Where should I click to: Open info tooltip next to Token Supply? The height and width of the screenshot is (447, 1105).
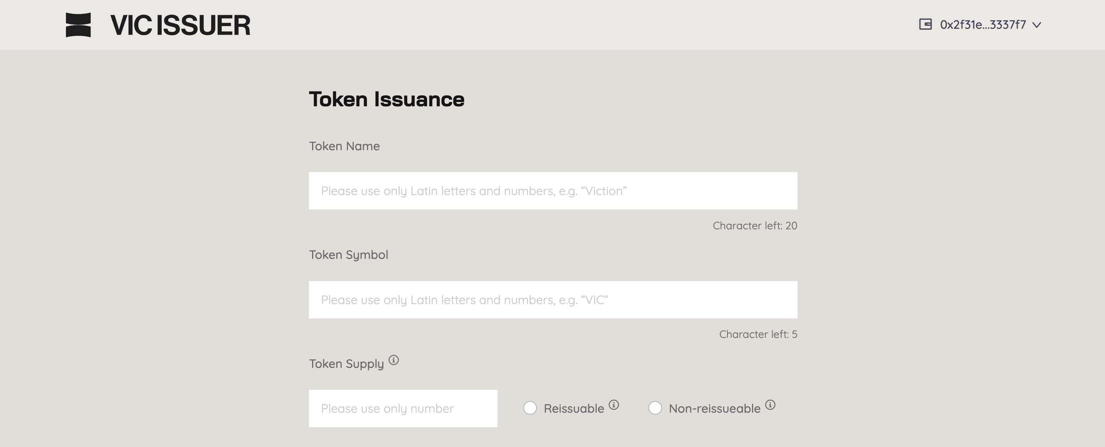(x=394, y=360)
